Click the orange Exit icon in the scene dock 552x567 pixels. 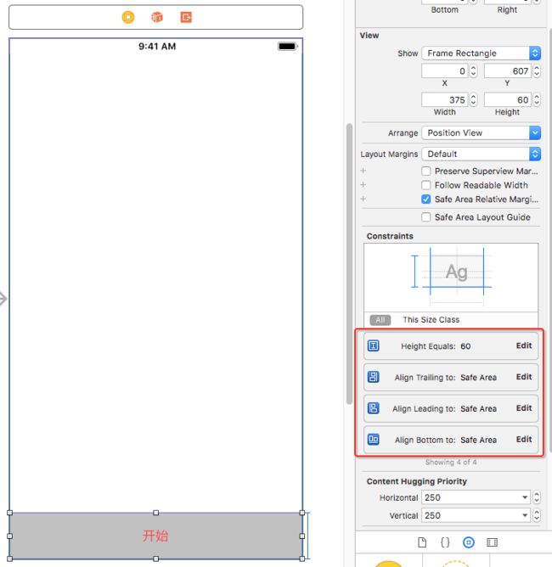pos(186,17)
